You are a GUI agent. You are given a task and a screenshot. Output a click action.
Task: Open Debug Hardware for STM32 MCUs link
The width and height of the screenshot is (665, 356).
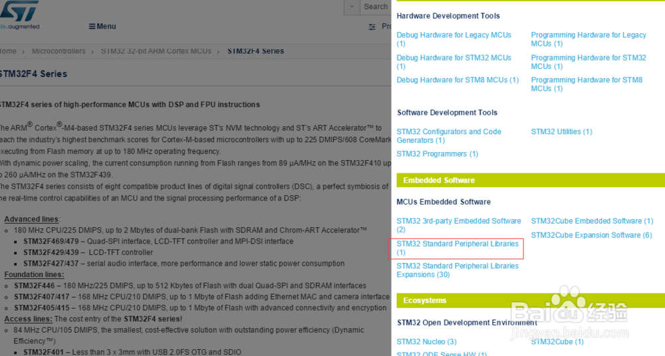tap(454, 62)
